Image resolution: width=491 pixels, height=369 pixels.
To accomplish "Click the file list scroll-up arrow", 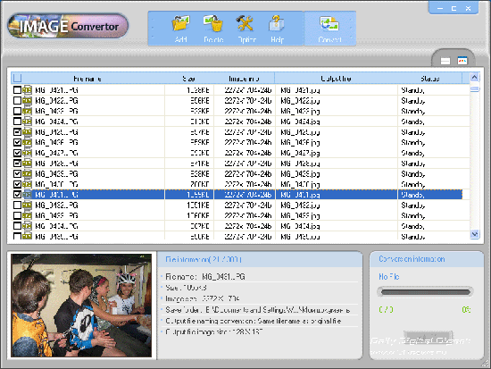I will click(474, 77).
